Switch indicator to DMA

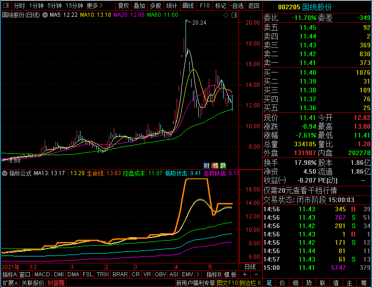tap(73, 275)
